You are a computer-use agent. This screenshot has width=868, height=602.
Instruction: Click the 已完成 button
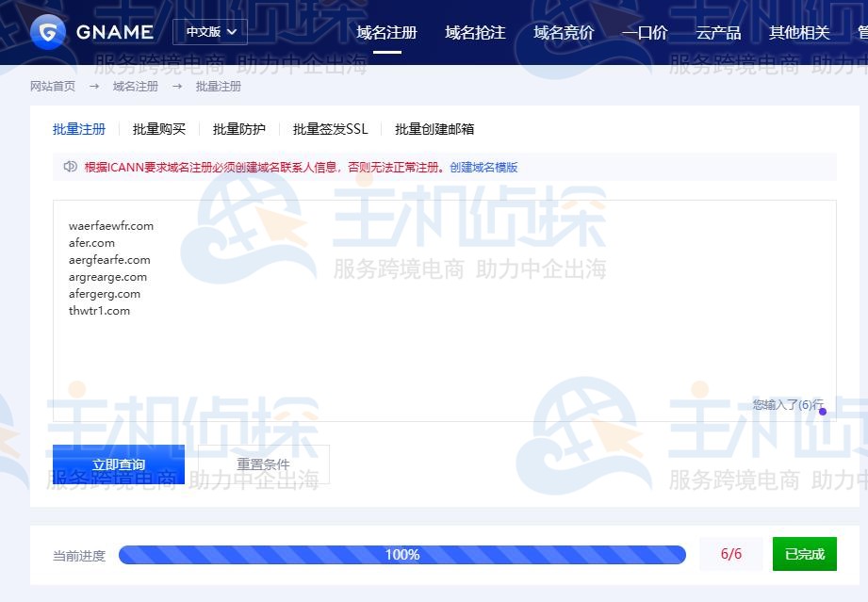click(x=805, y=554)
